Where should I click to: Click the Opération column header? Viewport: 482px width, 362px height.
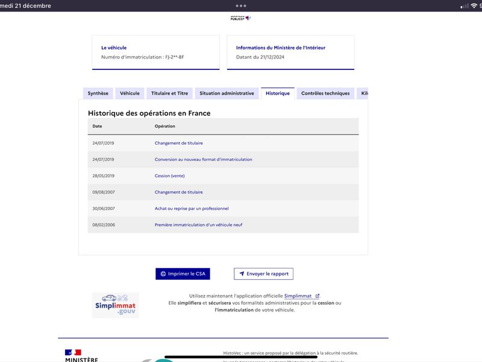tap(164, 126)
